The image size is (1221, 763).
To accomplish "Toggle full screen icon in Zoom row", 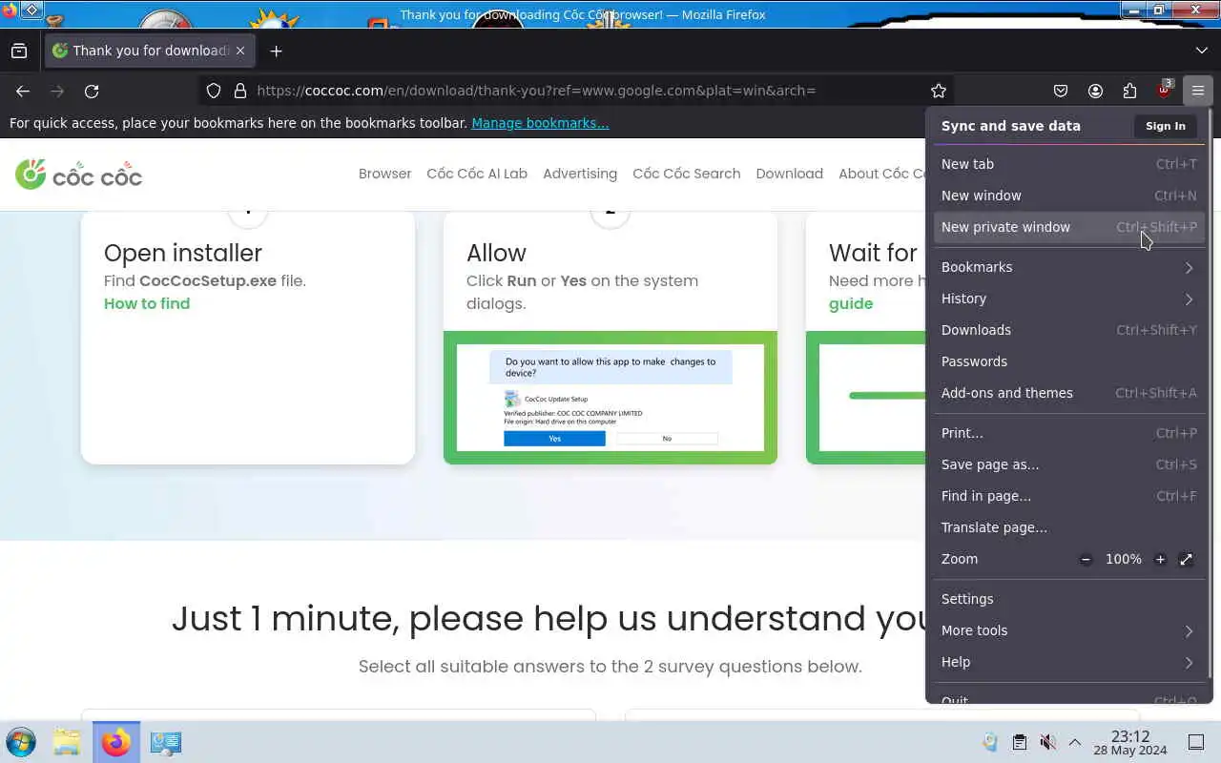I will point(1186,560).
